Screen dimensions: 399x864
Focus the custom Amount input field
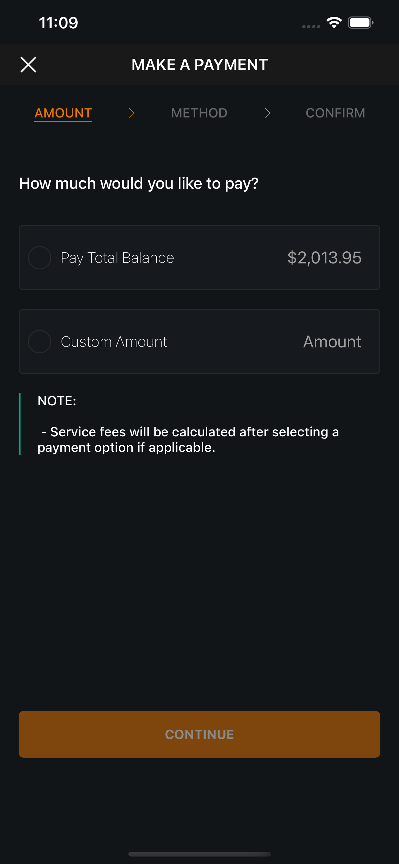(332, 342)
